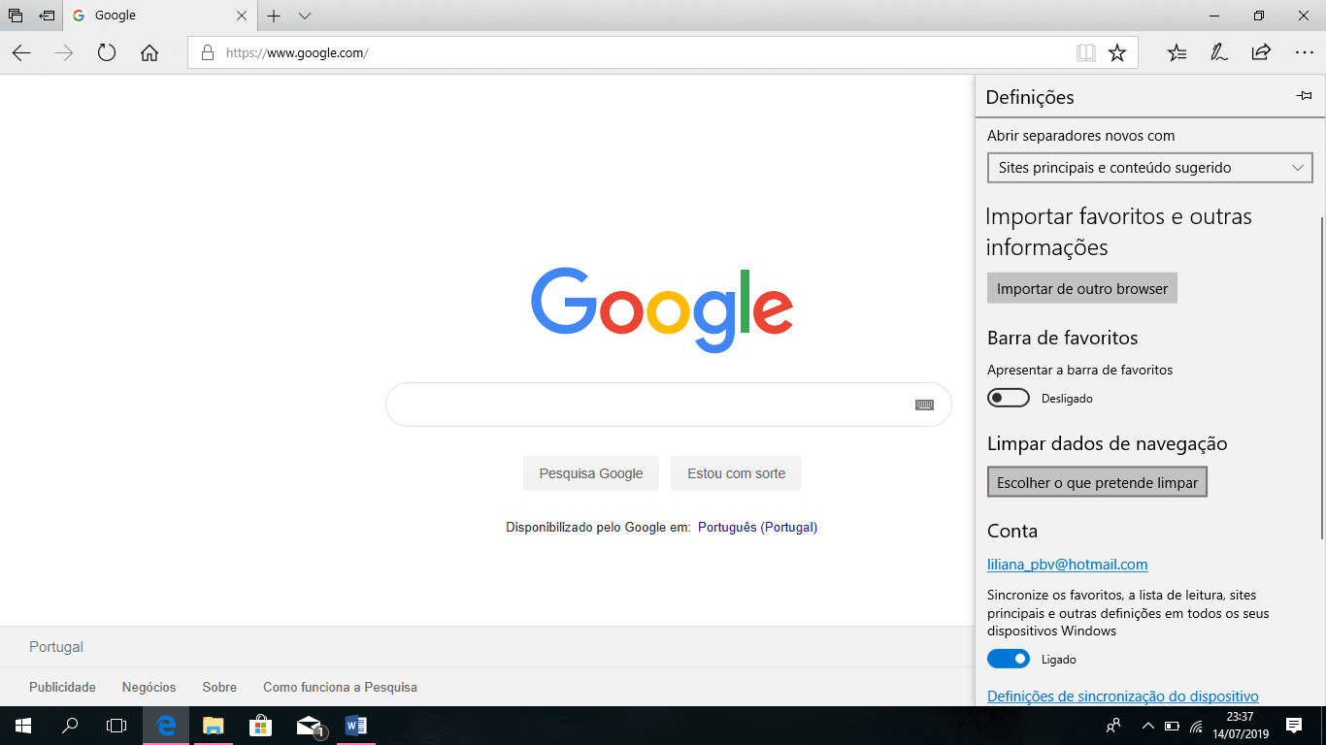The height and width of the screenshot is (745, 1326).
Task: Open the tab preview chevron next to tabs
Action: [305, 16]
